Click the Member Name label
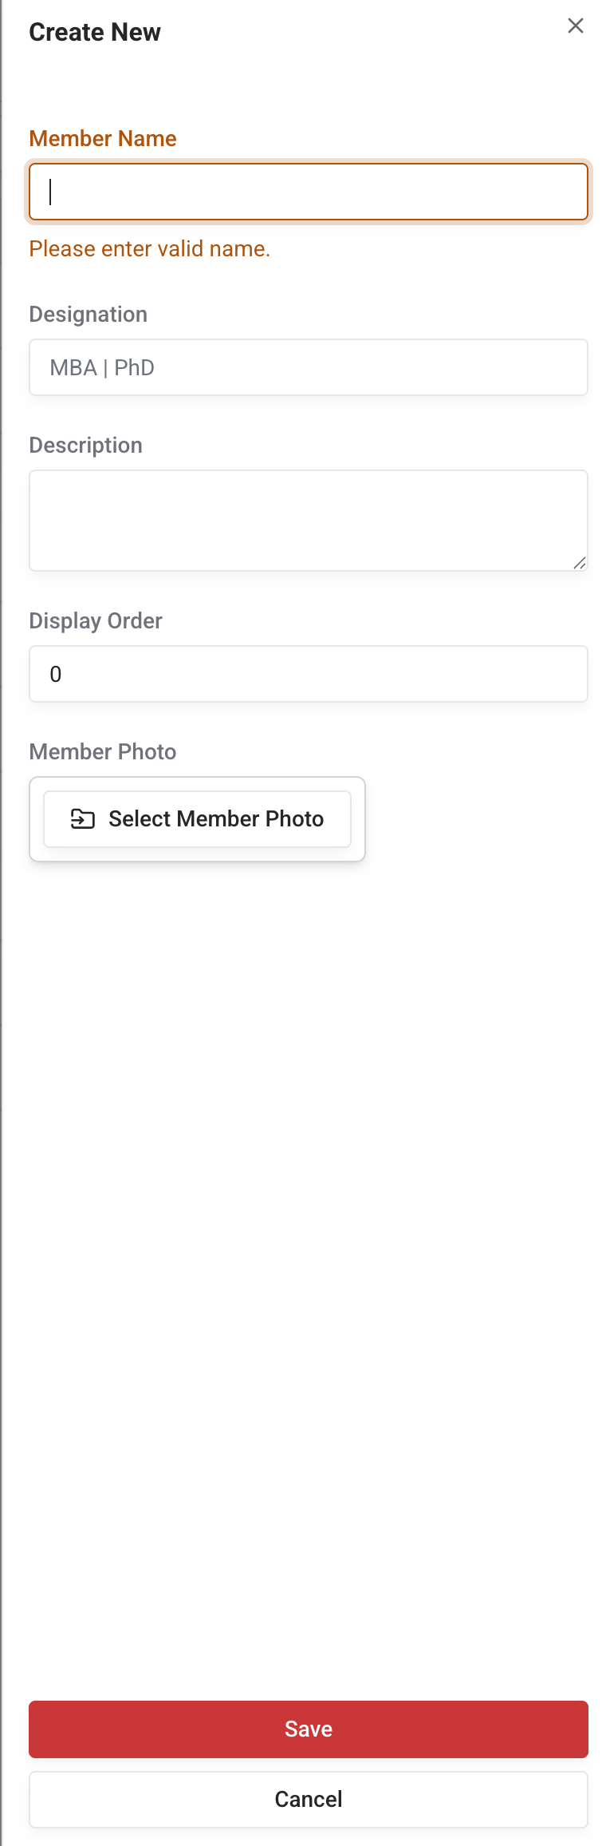Image resolution: width=606 pixels, height=1846 pixels. (x=102, y=138)
